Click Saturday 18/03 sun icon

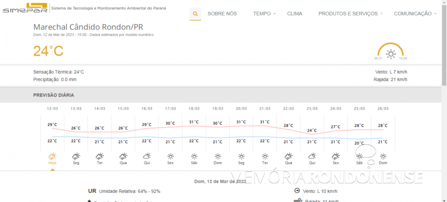click(x=194, y=156)
